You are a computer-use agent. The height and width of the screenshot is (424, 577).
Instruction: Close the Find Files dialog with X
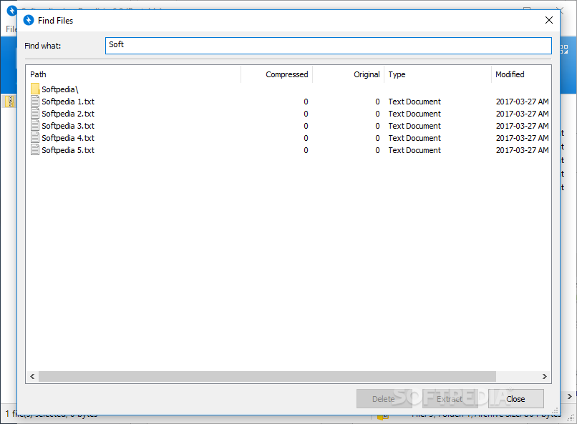tap(548, 20)
